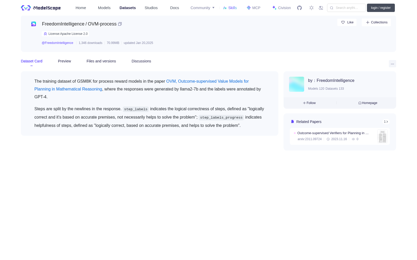Expand the Community dropdown menu
Image resolution: width=417 pixels, height=260 pixels.
click(203, 8)
